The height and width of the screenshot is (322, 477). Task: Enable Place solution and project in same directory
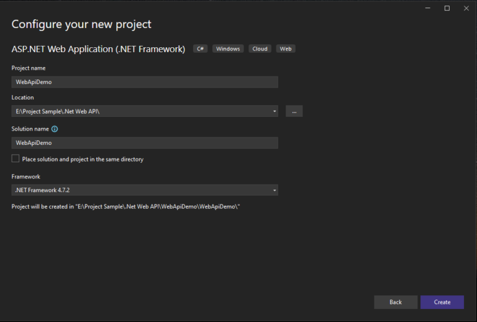tap(15, 159)
